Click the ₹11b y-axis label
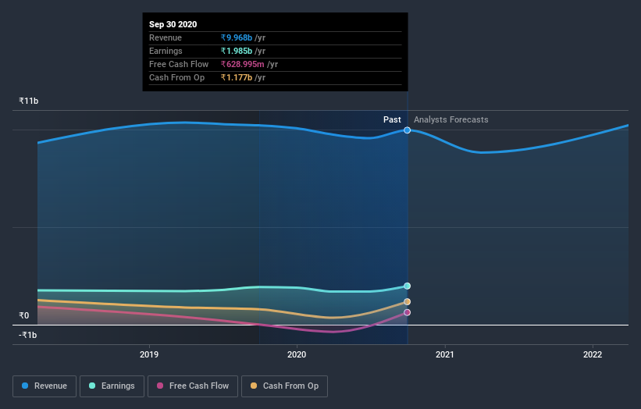Viewport: 641px width, 409px height. pos(29,101)
